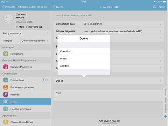Image resolution: width=168 pixels, height=126 pixels.
Task: Choose Operation in the Due to list
Action: coord(84,51)
